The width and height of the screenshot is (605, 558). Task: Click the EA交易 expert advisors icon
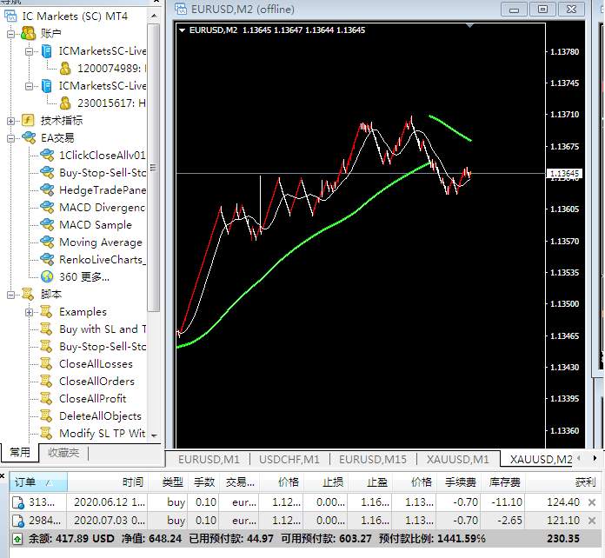(29, 138)
